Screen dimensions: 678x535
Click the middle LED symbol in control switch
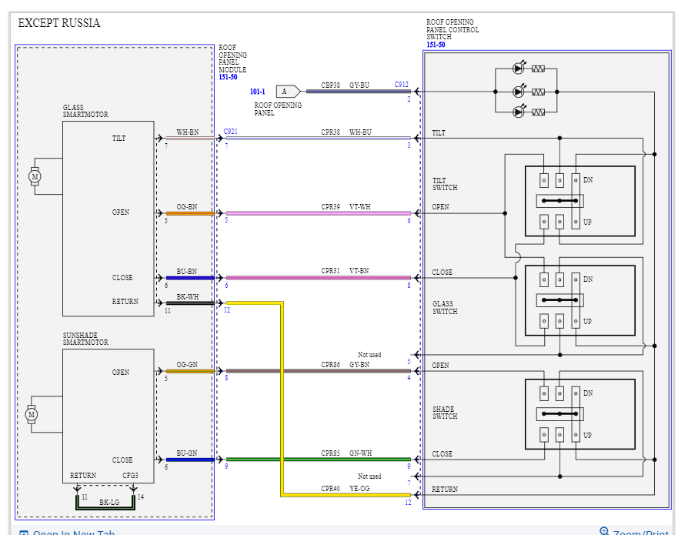519,92
